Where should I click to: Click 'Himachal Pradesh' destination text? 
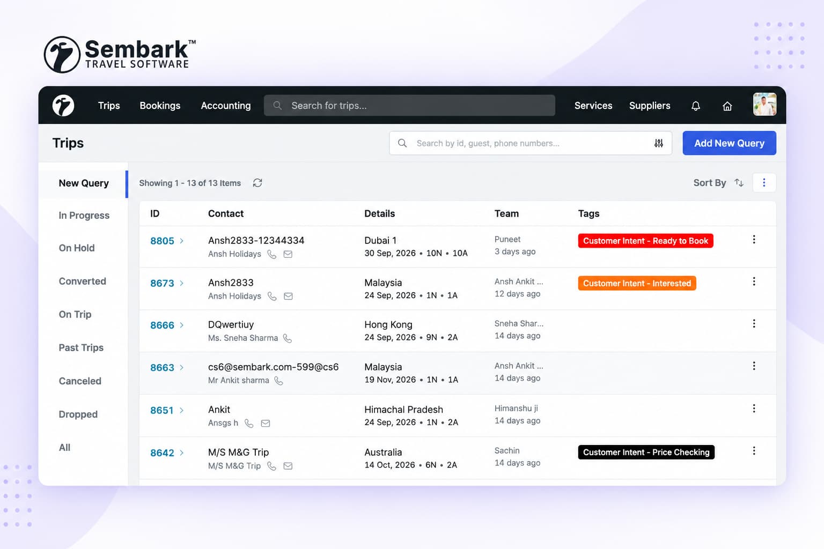pyautogui.click(x=403, y=409)
